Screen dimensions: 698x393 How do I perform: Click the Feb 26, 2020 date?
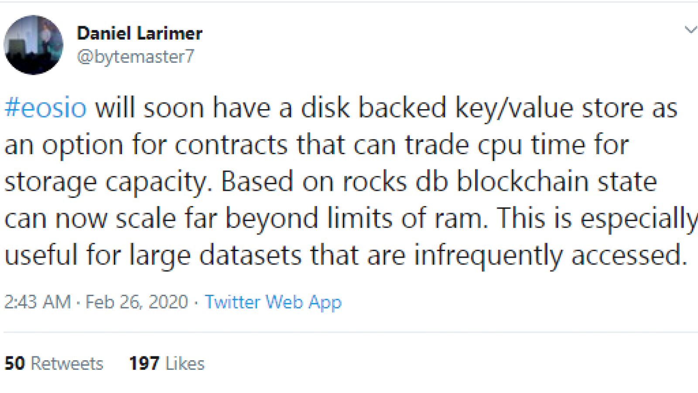coord(137,302)
